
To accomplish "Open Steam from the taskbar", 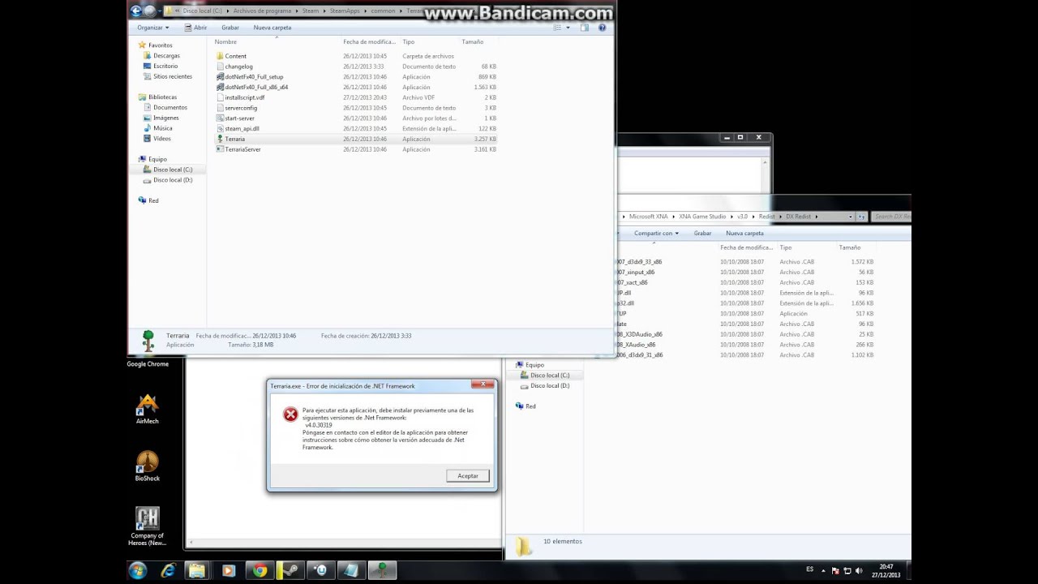I will coord(291,571).
